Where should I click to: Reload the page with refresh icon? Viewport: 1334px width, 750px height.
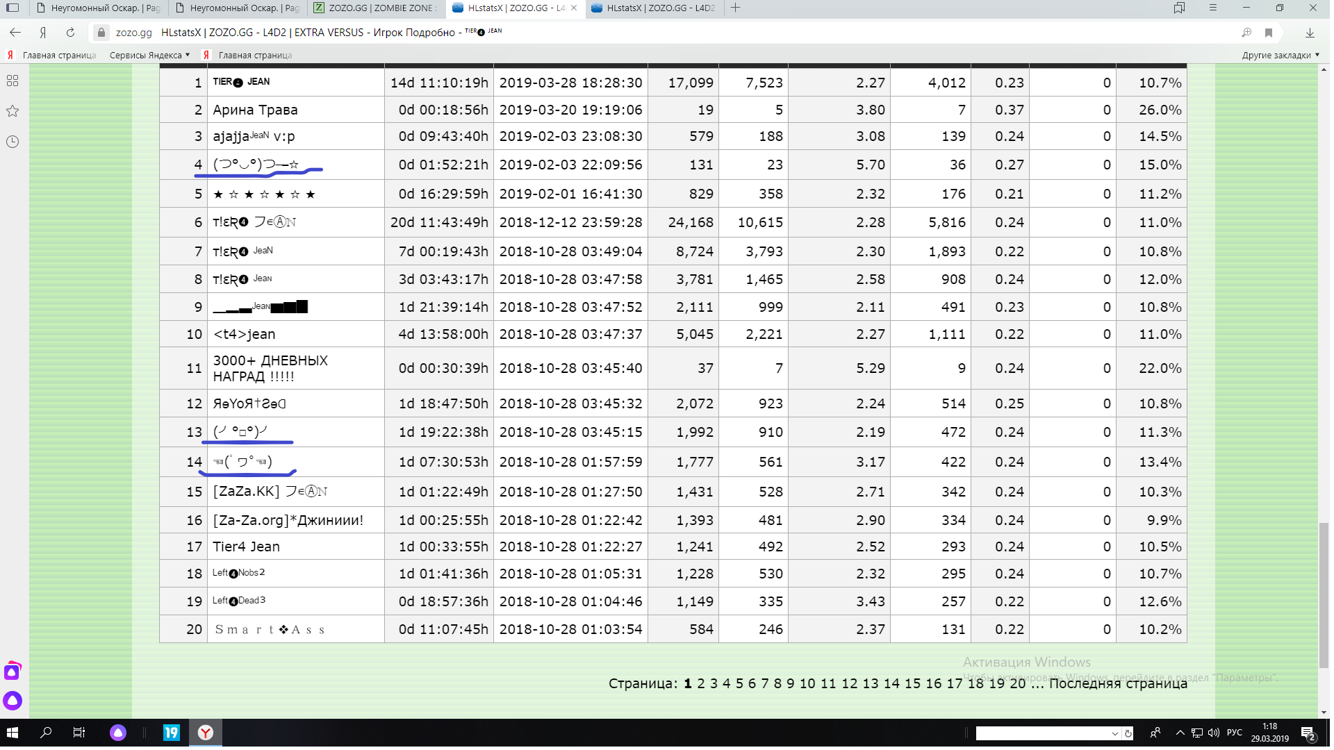(70, 33)
